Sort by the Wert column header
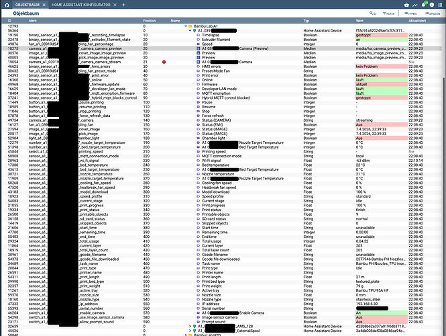Screen dimensions: 446x336 359,21
